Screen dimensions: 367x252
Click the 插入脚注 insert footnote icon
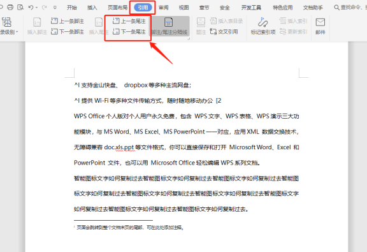pyautogui.click(x=37, y=22)
